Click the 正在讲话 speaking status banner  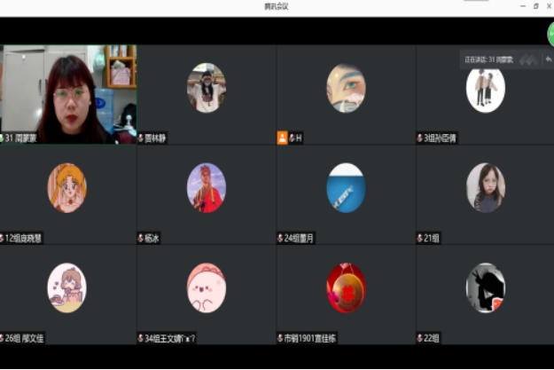489,59
